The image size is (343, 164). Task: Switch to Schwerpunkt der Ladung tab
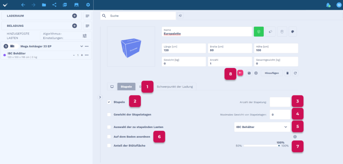click(175, 87)
